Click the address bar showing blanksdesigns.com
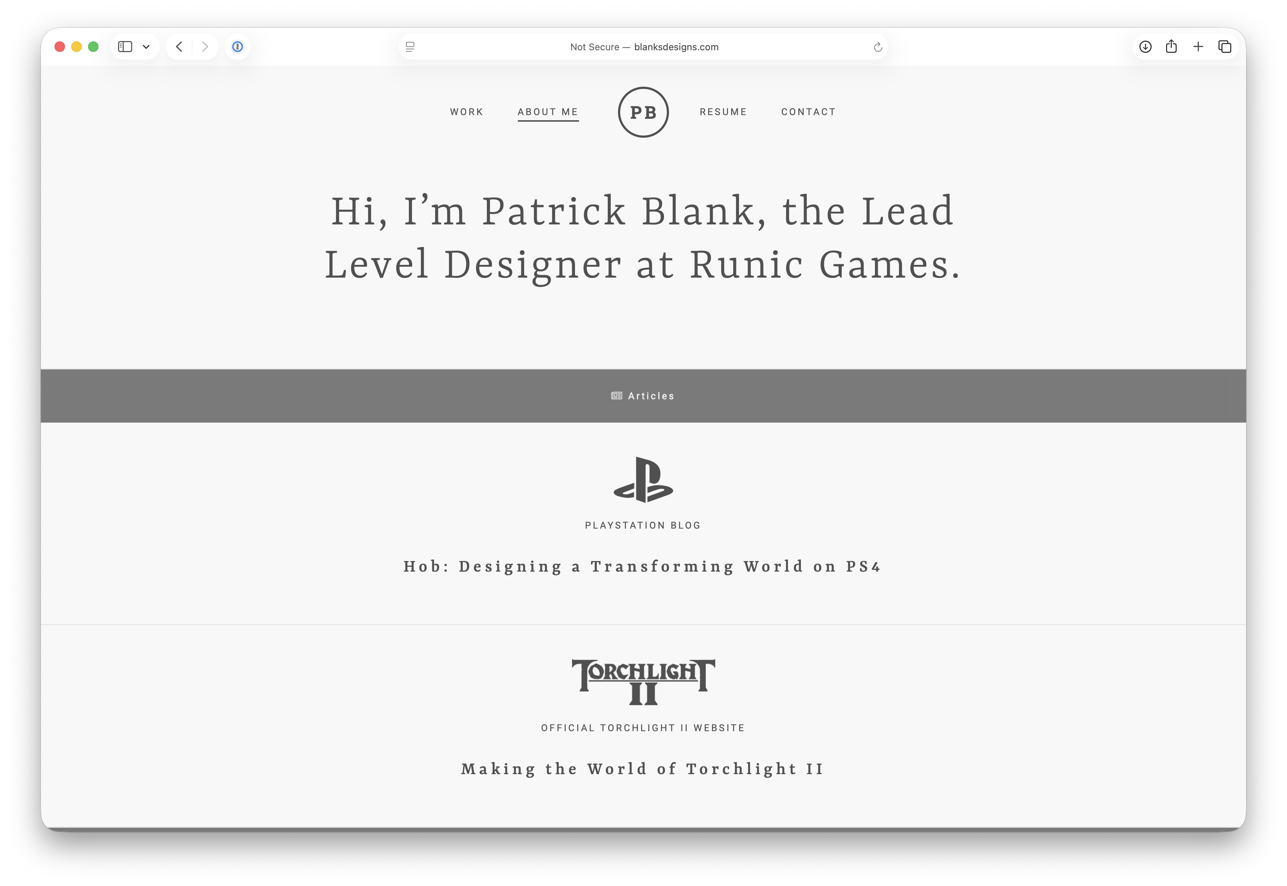The width and height of the screenshot is (1287, 886). click(644, 47)
